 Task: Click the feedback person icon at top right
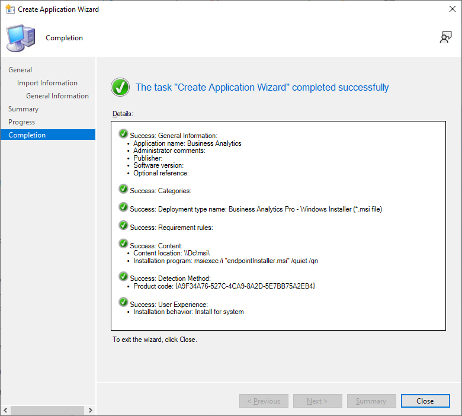(445, 37)
